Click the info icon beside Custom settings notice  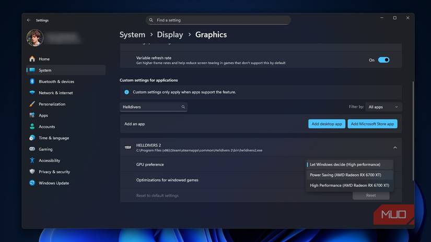(126, 92)
